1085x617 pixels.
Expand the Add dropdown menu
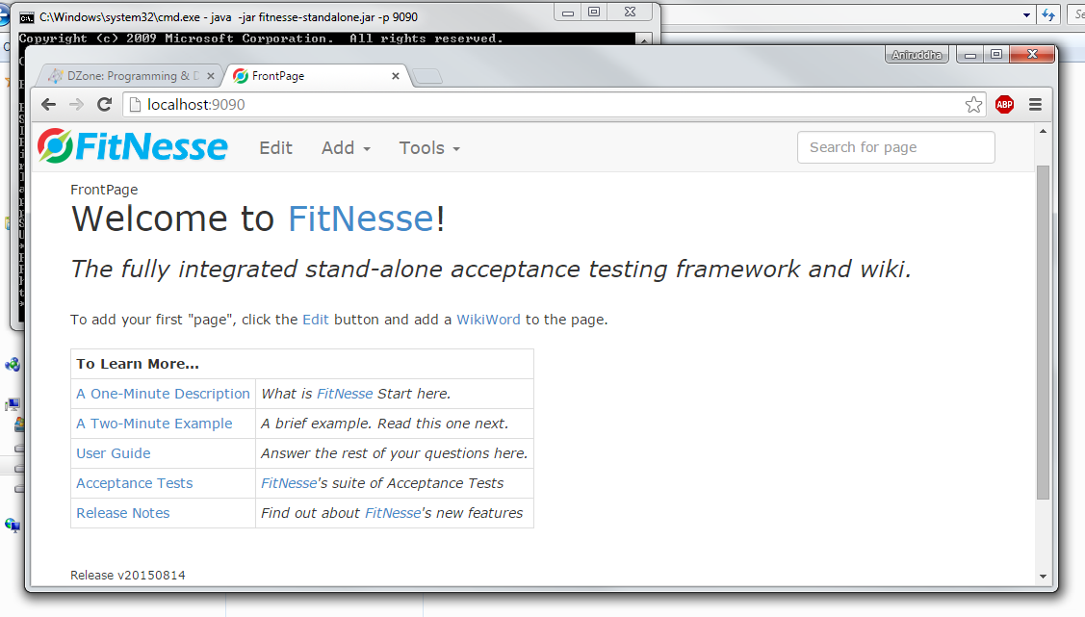[x=346, y=148]
